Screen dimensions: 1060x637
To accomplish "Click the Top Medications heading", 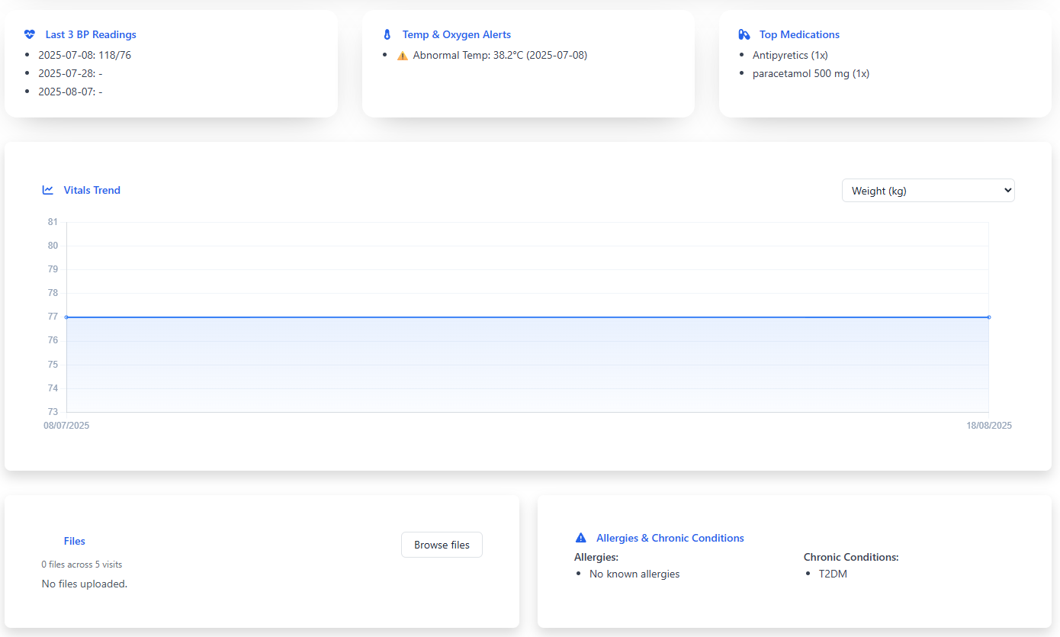I will (799, 34).
